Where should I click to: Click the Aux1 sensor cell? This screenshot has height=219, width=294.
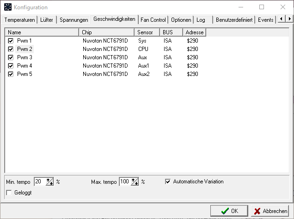point(143,66)
